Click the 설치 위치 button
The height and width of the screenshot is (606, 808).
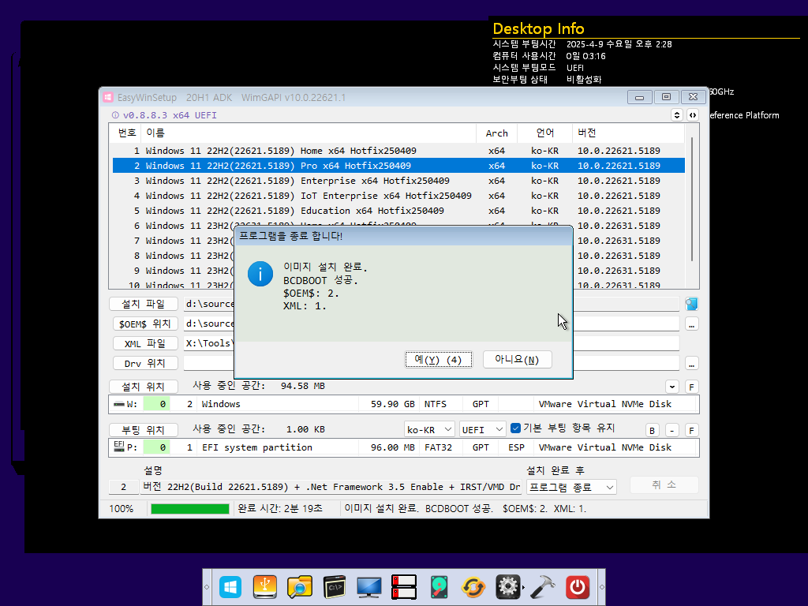pyautogui.click(x=144, y=387)
